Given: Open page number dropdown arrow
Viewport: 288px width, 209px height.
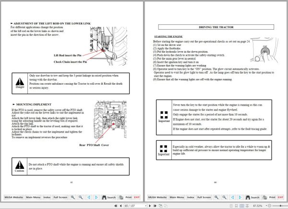Looking at the screenshot, I should (x=145, y=206).
